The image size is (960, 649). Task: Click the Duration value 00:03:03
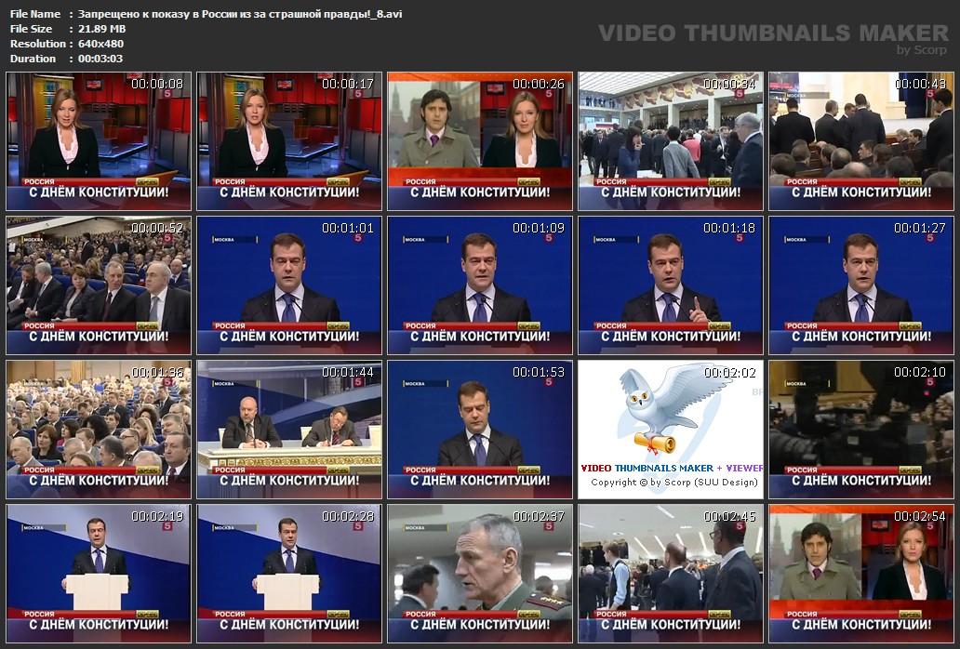tap(100, 59)
